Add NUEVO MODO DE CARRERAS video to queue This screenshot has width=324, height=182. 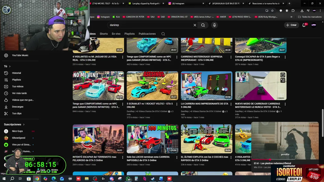pyautogui.click(x=283, y=81)
